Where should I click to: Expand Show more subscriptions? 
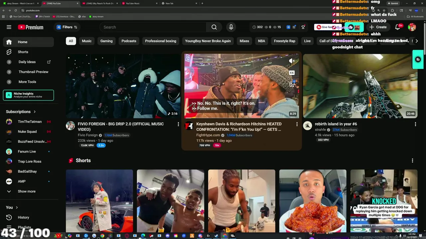pos(28,192)
